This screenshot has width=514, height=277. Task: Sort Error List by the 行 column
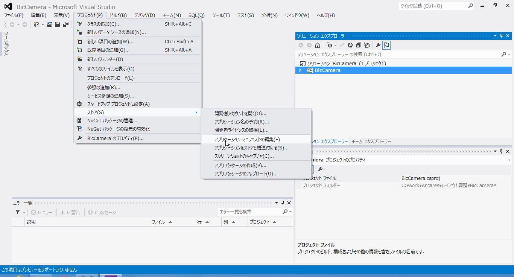pos(208,222)
